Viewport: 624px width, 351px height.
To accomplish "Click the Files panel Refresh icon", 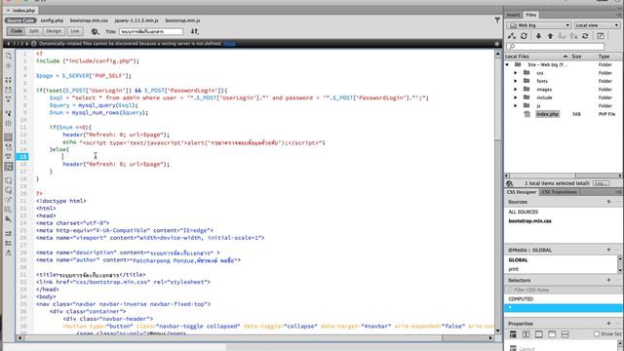I will click(x=524, y=36).
